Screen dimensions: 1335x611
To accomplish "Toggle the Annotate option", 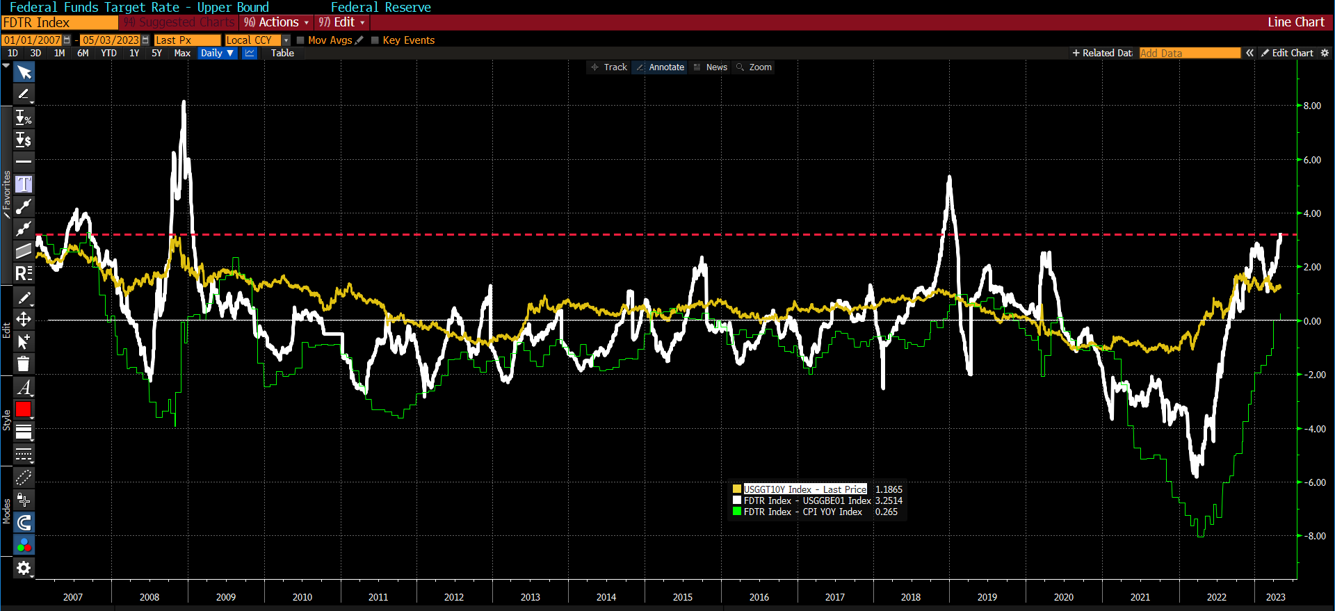I will pos(660,67).
